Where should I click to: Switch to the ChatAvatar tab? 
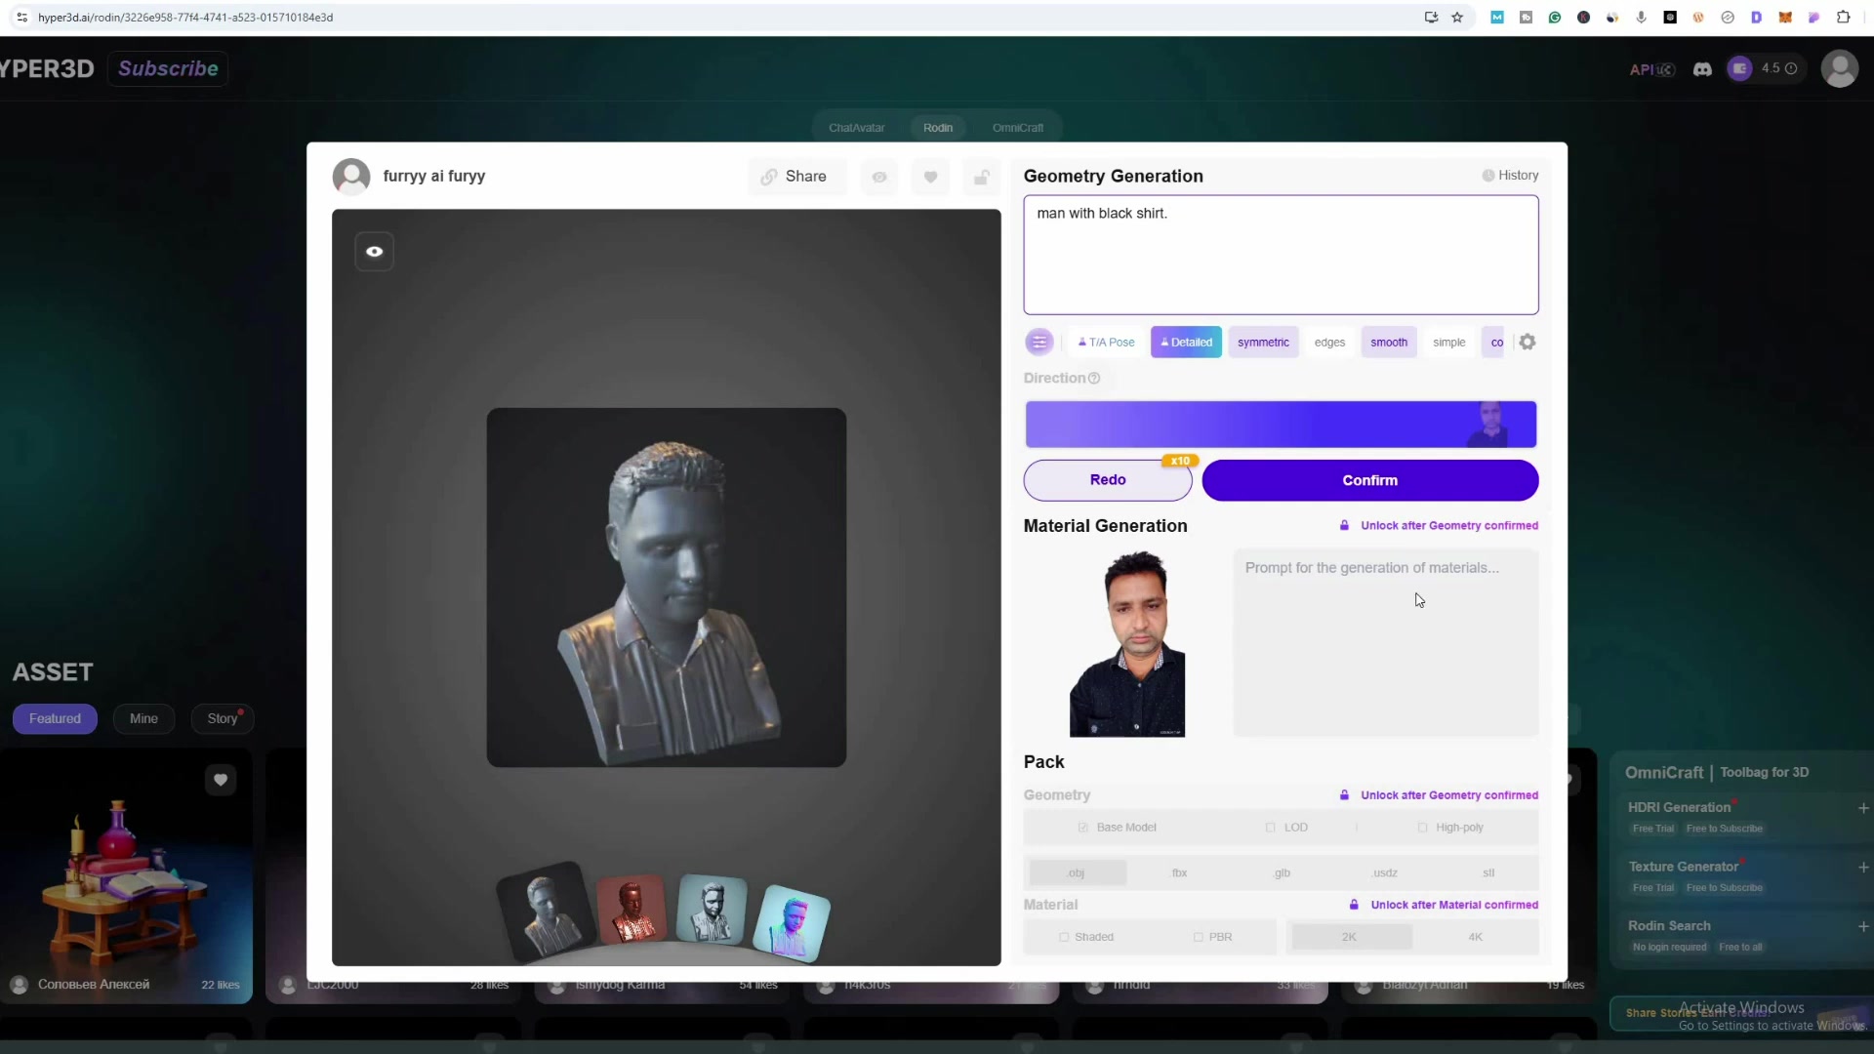pyautogui.click(x=857, y=127)
